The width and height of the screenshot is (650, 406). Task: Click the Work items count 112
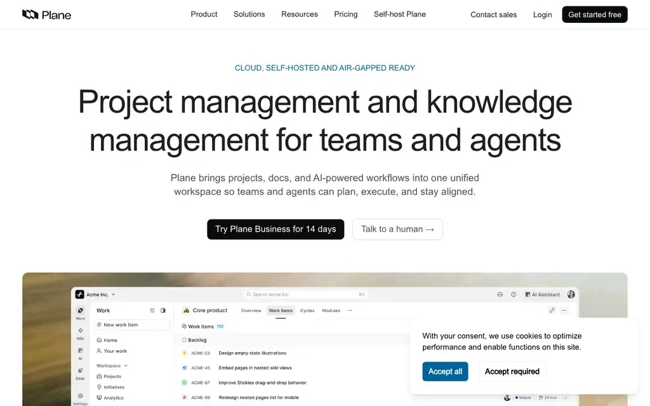pyautogui.click(x=220, y=327)
